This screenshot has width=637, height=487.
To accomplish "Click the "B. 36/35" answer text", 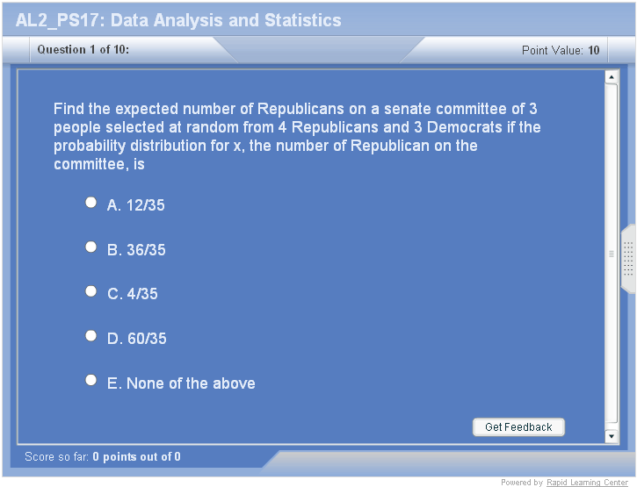I will pyautogui.click(x=136, y=250).
